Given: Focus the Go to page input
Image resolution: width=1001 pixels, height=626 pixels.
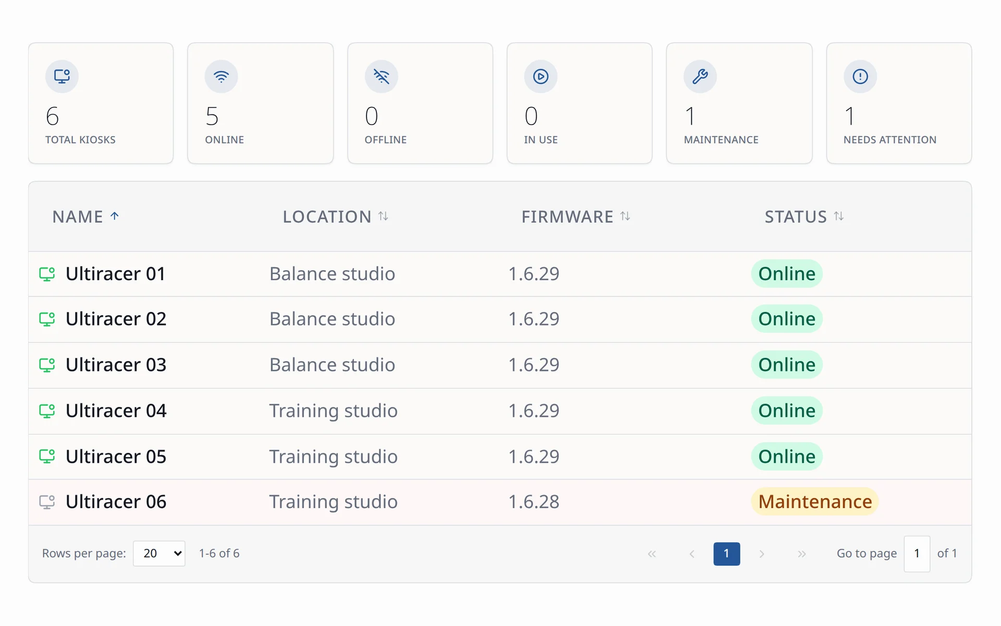Looking at the screenshot, I should (917, 554).
